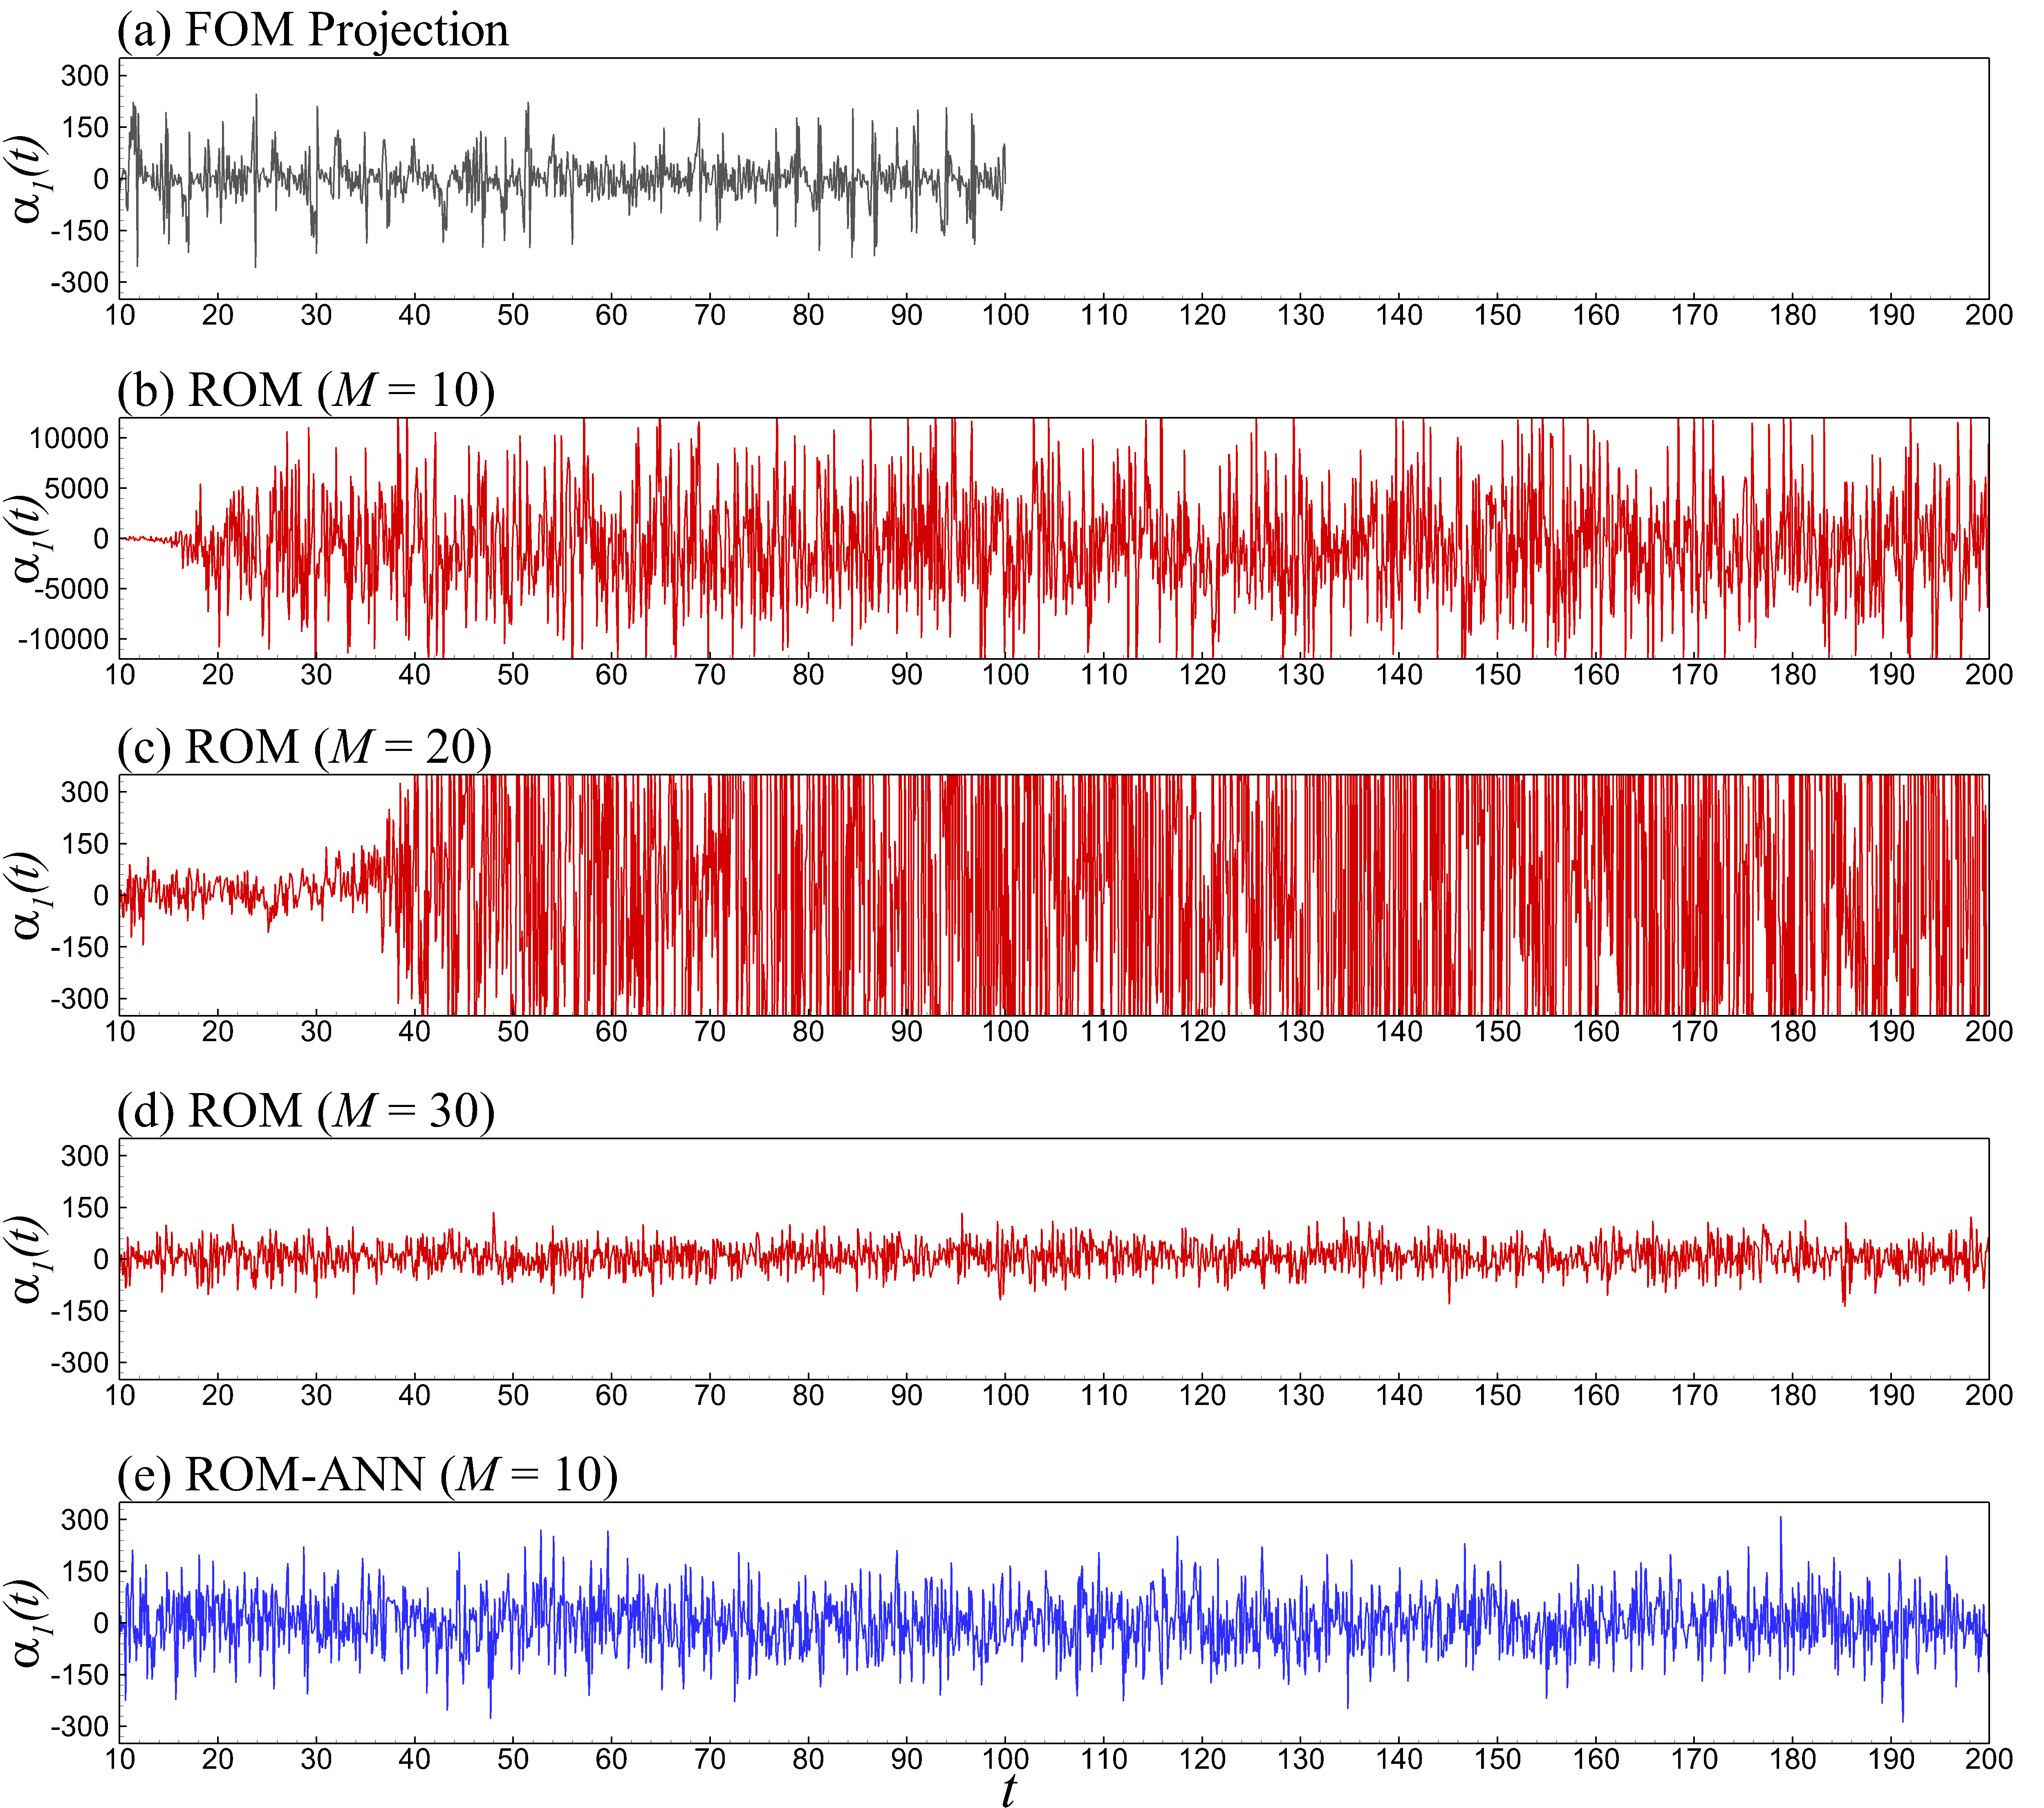Viewport: 2044px width, 1808px height.
Task: Click y-tick "150" in panel (a)
Action: [x=85, y=127]
